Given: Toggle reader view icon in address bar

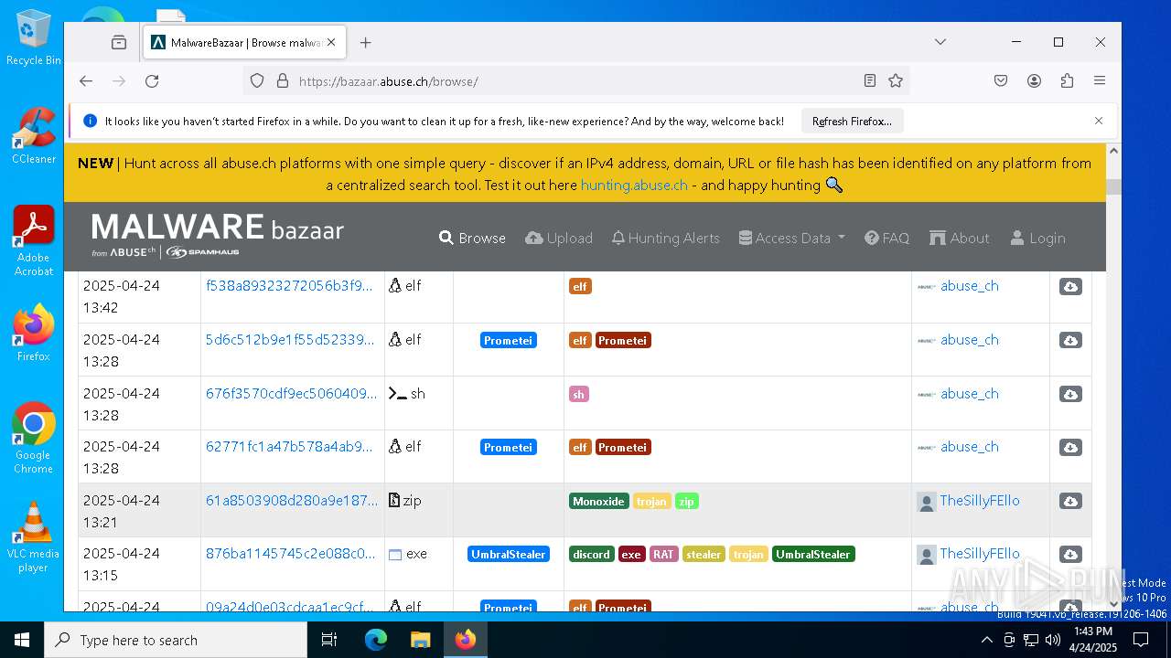Looking at the screenshot, I should tap(870, 81).
